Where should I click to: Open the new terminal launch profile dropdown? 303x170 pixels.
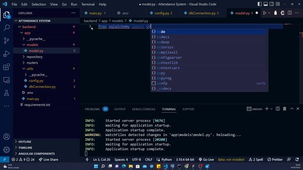click(x=271, y=109)
